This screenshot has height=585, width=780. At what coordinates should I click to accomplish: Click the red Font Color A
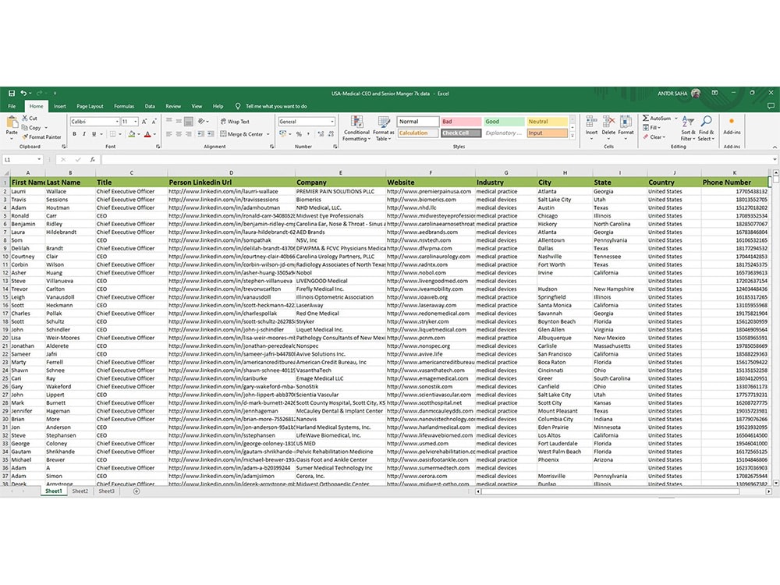click(147, 134)
